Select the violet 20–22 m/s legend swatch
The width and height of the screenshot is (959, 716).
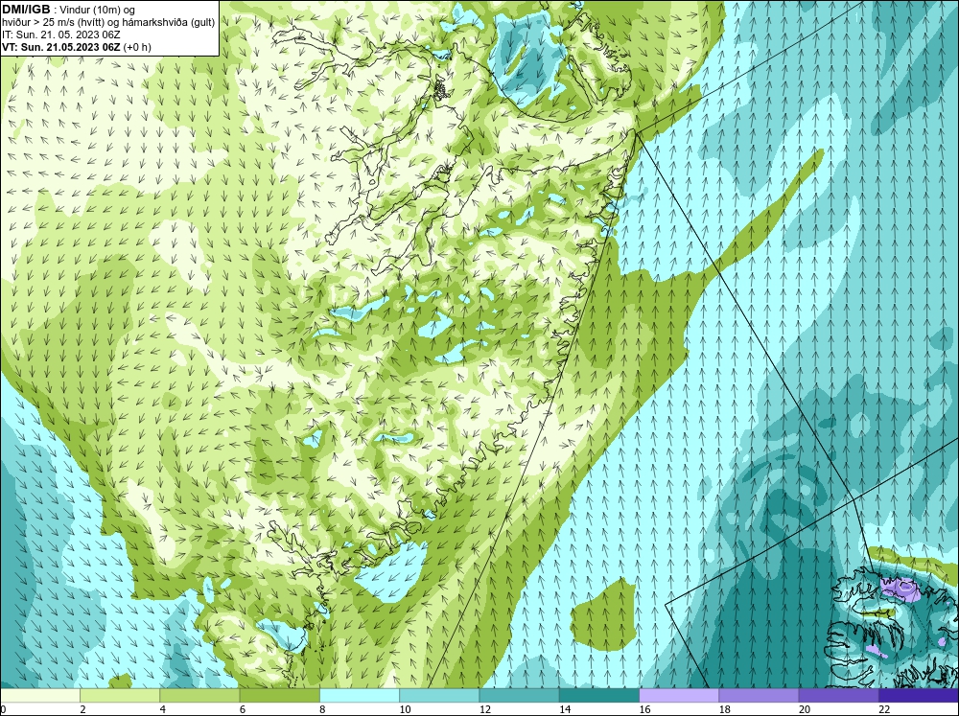[839, 695]
